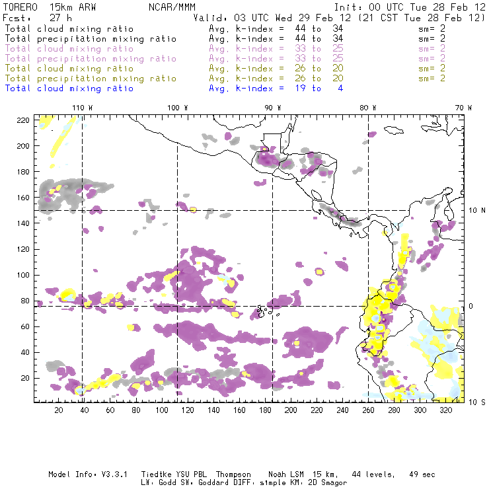The image size is (489, 489).
Task: Select the "80" tick label on horizontal axis
Action: (136, 410)
